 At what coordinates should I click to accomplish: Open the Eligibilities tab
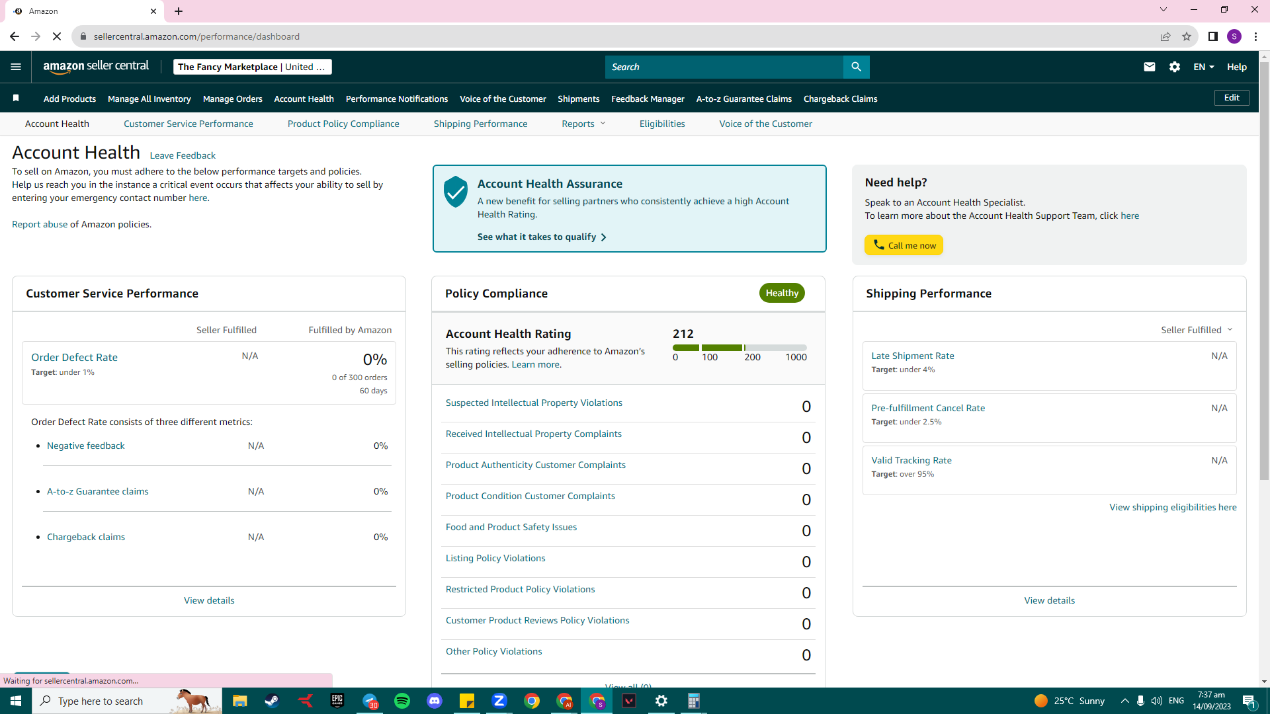[x=662, y=124]
